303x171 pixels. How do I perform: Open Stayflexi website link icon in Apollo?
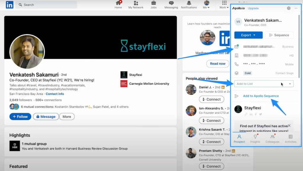coord(246,114)
